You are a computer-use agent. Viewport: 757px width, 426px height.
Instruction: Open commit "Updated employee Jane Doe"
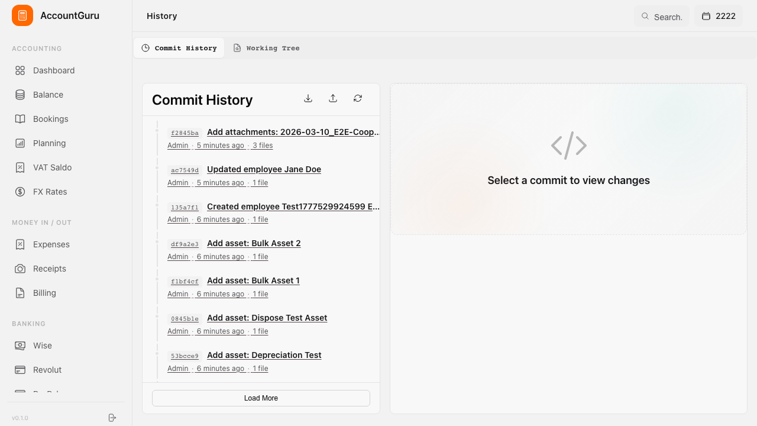[264, 170]
